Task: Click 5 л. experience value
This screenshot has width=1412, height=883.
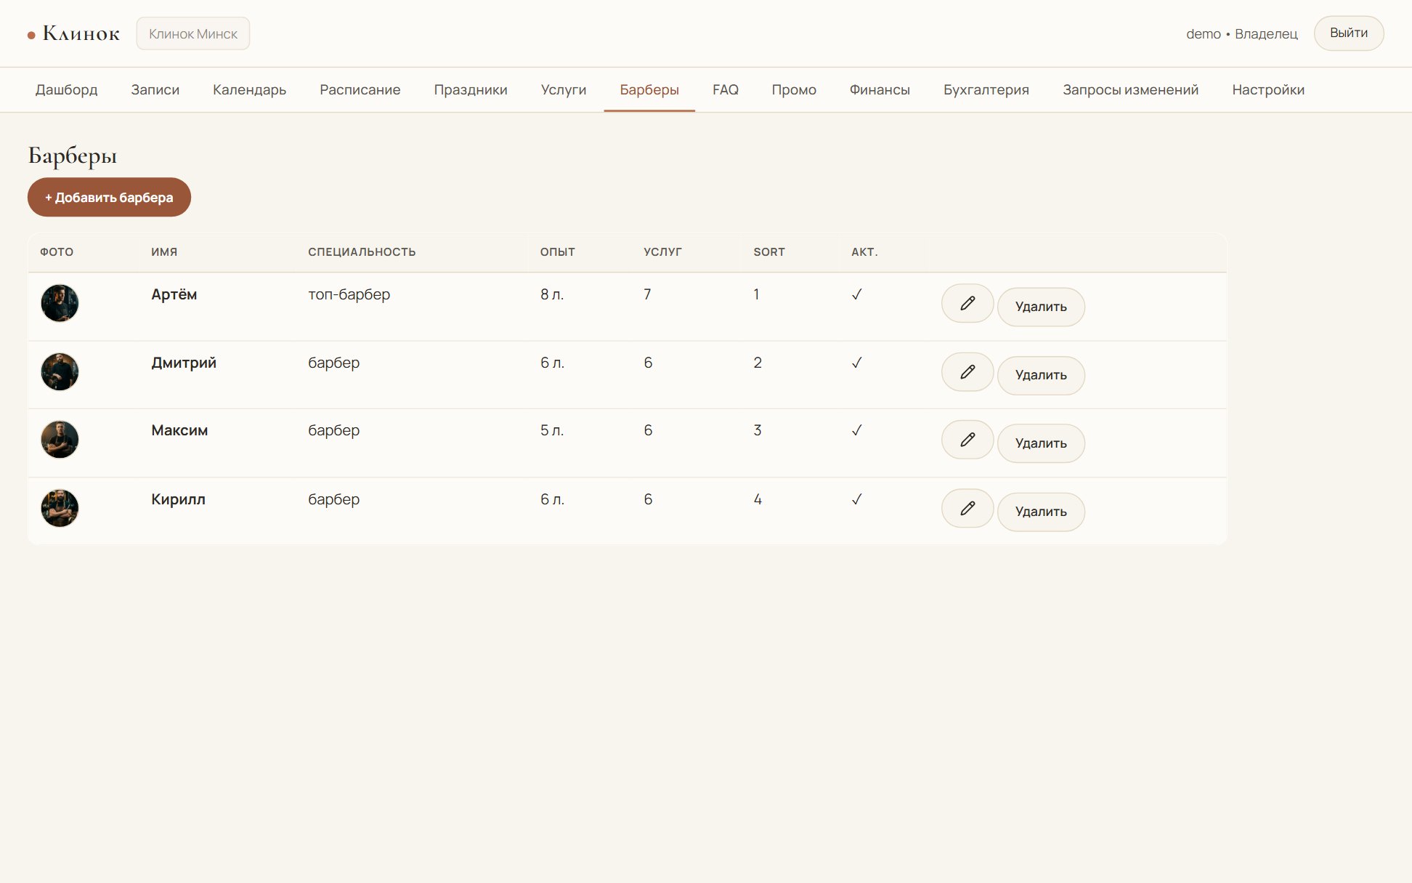Action: click(552, 430)
